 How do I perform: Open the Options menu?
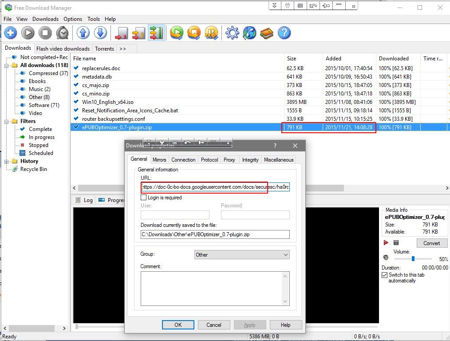pyautogui.click(x=73, y=19)
